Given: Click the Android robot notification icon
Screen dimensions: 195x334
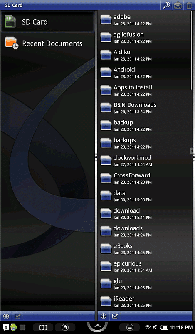Looking at the screenshot, I should [14, 327].
